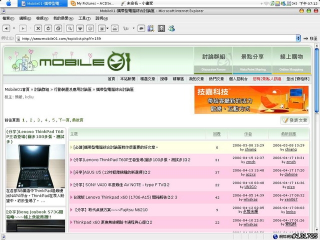Image resolution: width=320 pixels, height=240 pixels.
Task: Open 搜尋 navigation link
Action: pos(164,79)
